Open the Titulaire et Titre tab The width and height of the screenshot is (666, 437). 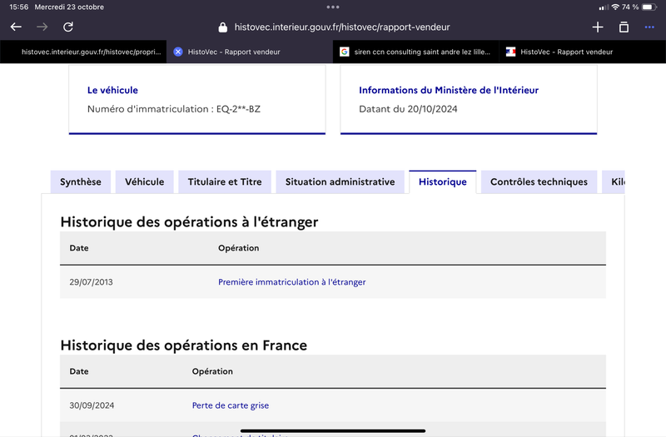[x=225, y=181]
